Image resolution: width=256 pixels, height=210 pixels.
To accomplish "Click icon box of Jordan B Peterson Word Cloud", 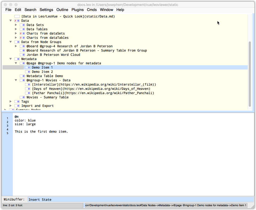I will [22, 55].
